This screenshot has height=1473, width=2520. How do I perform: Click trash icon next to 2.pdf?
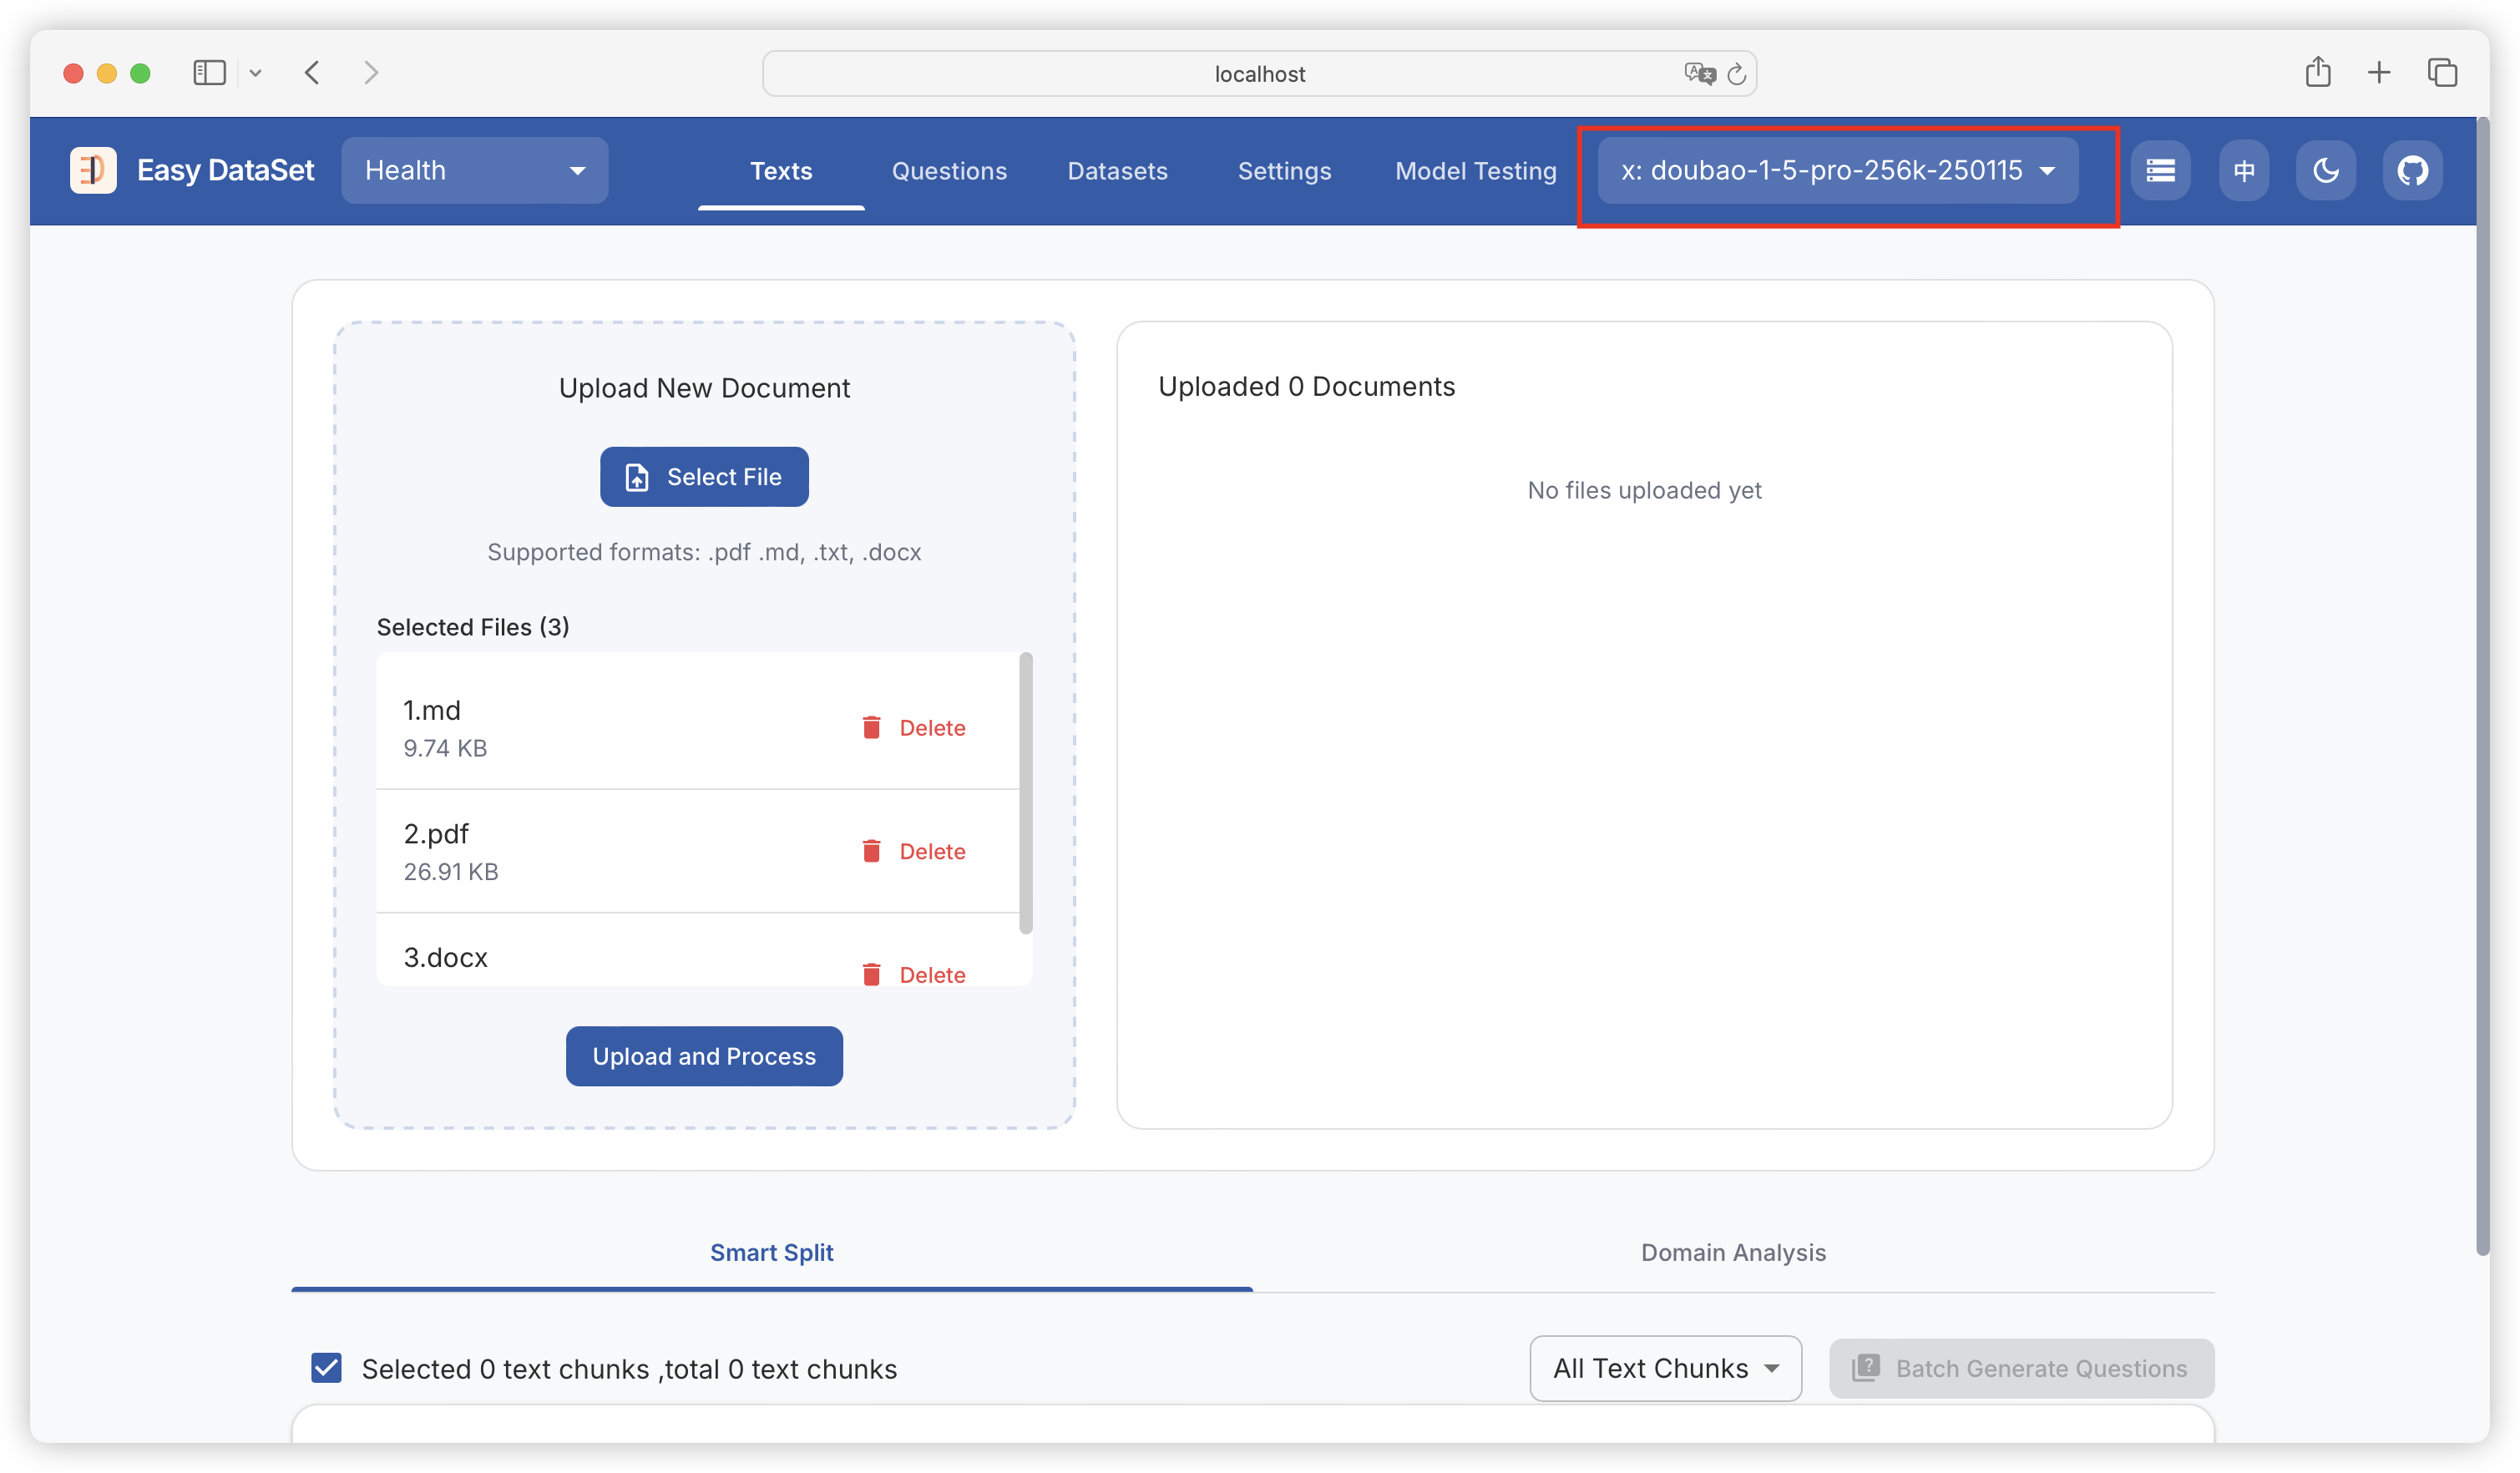(871, 851)
